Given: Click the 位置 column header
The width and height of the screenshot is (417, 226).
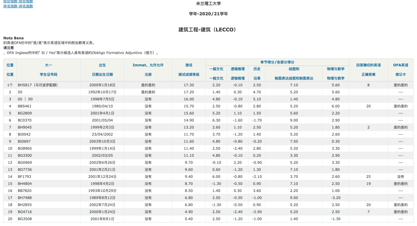Looking at the screenshot, I should (10, 70).
